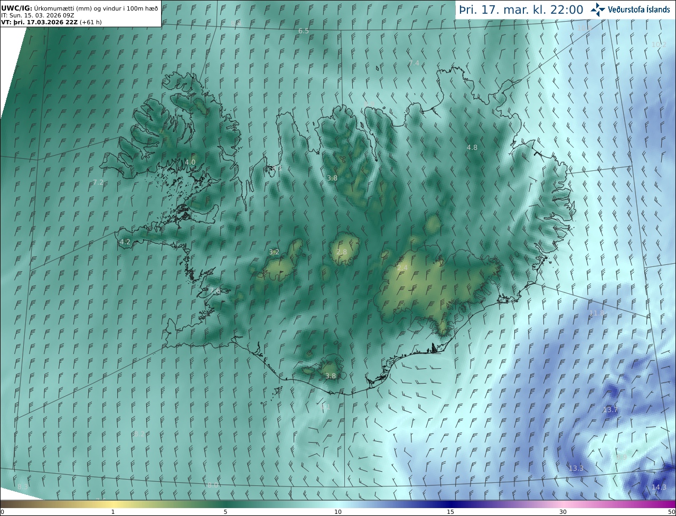
Task: Click the forecast time 'Þri. 17. mar. kl. 22:00'
Action: point(521,9)
